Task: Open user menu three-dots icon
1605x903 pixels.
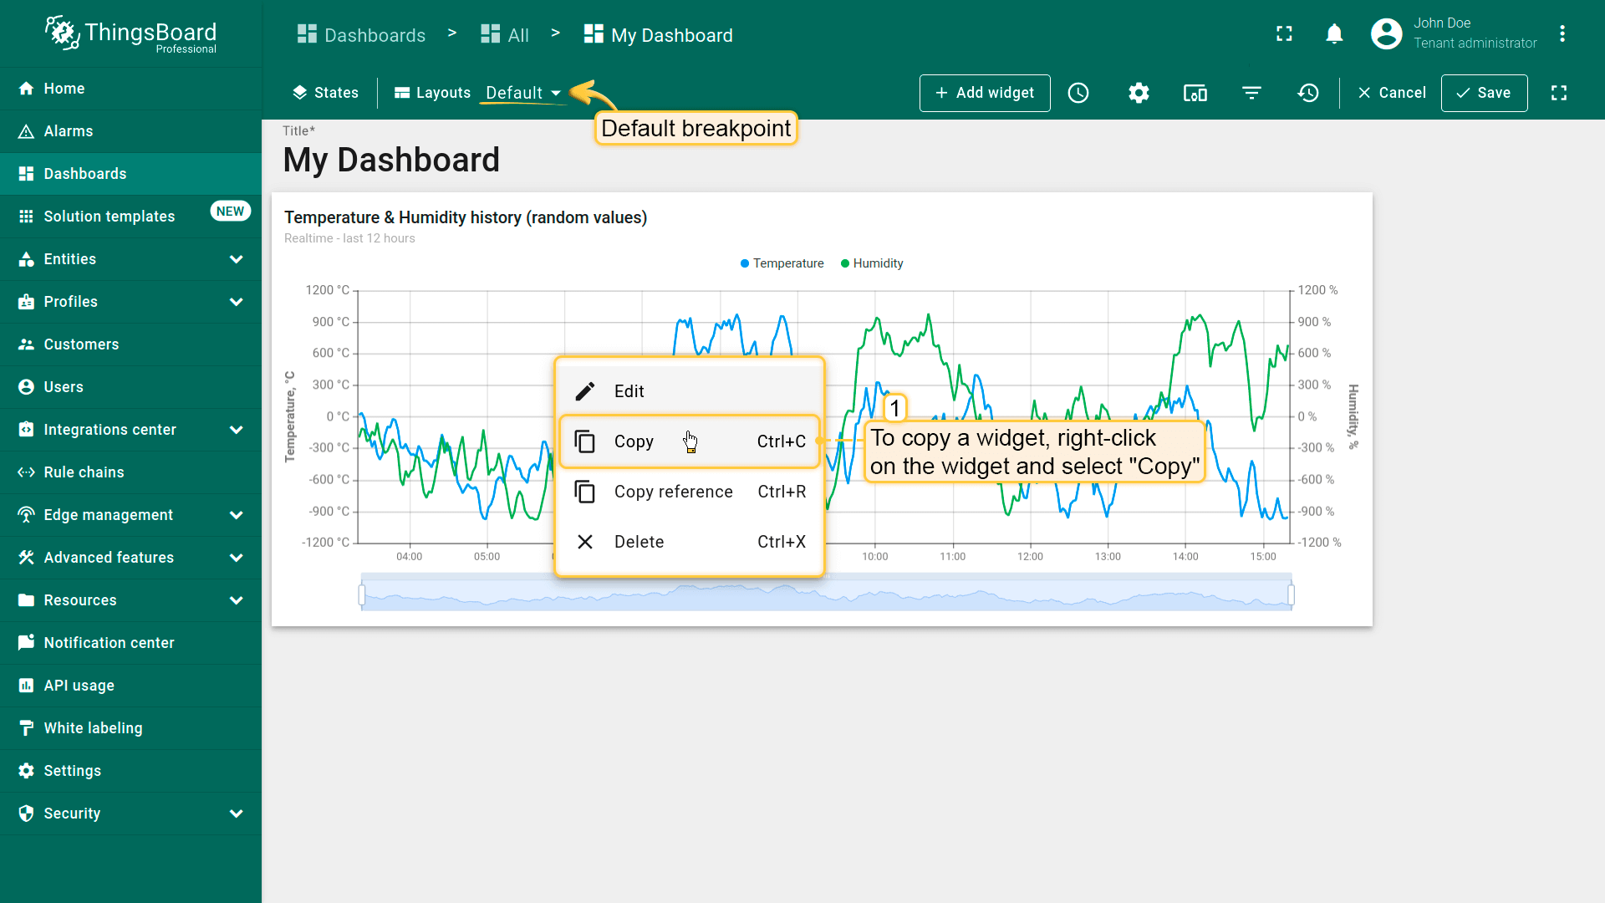Action: pos(1562,34)
